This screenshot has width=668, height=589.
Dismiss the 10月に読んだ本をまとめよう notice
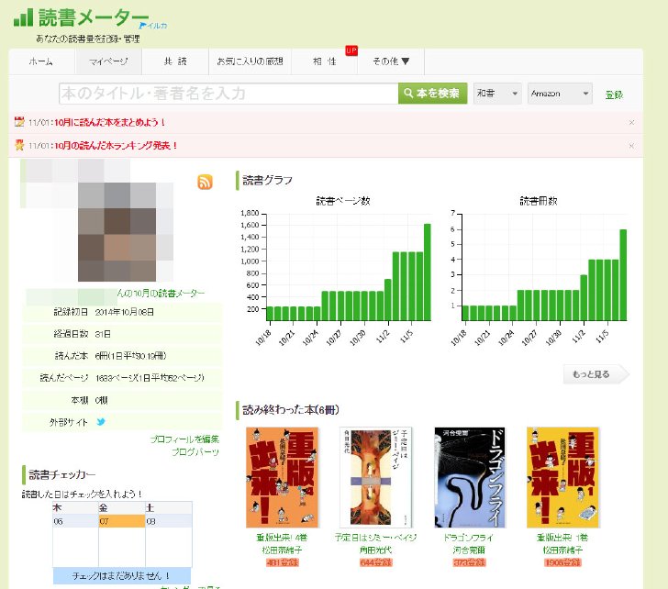[x=631, y=123]
